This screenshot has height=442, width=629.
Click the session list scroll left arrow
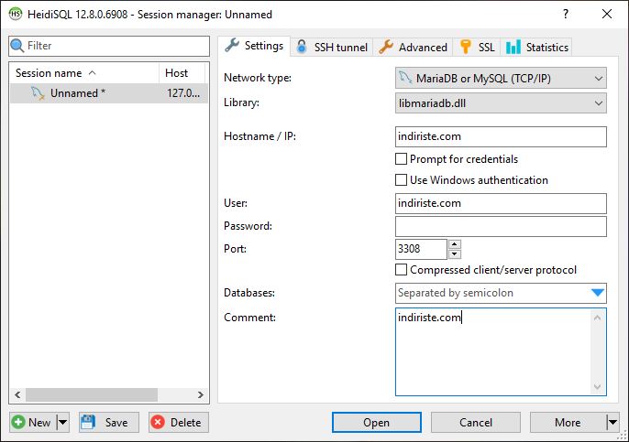pos(17,394)
